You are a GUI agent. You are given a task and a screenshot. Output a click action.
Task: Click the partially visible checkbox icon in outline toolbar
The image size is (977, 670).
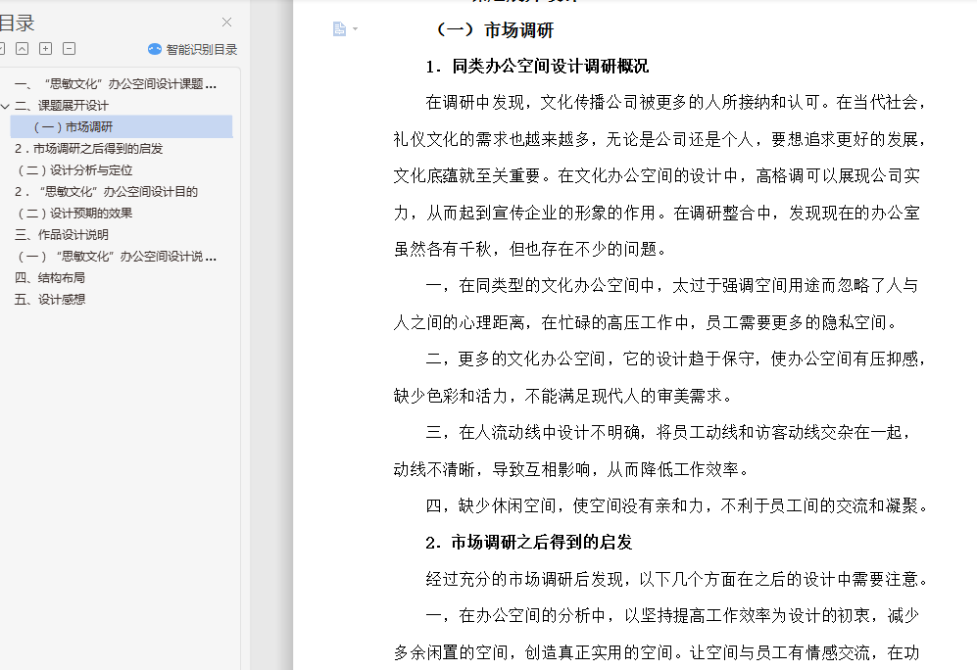point(3,49)
